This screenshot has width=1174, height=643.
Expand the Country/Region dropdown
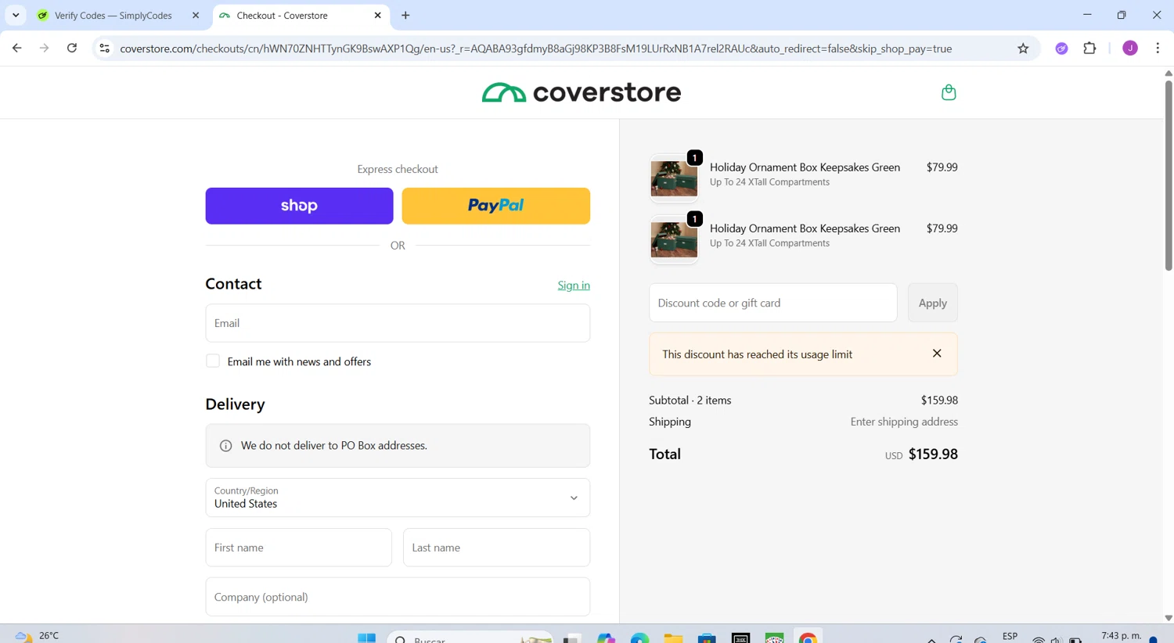pyautogui.click(x=398, y=498)
